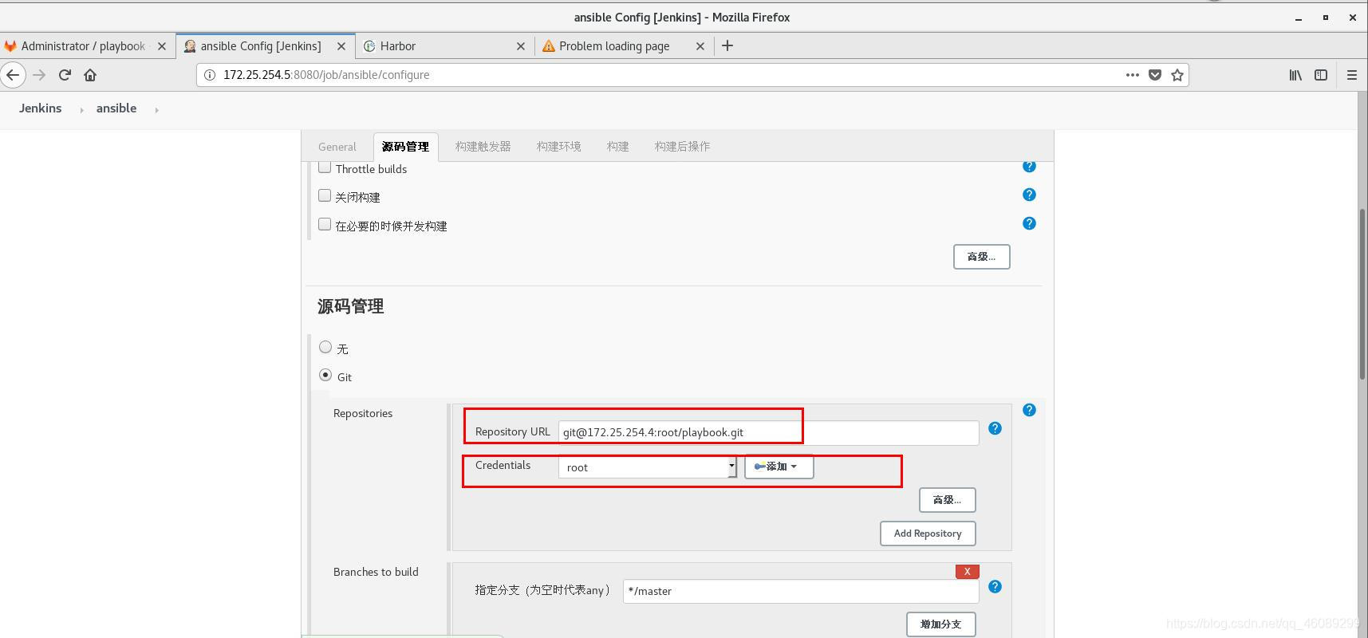The image size is (1368, 638).
Task: Jump to 构建触发器 tab
Action: [x=483, y=147]
